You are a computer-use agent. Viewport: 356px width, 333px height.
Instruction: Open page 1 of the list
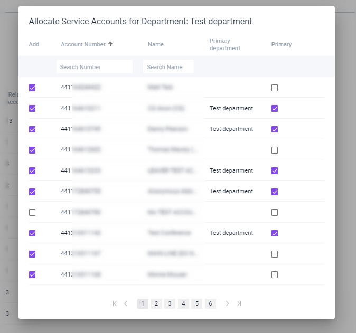[143, 303]
